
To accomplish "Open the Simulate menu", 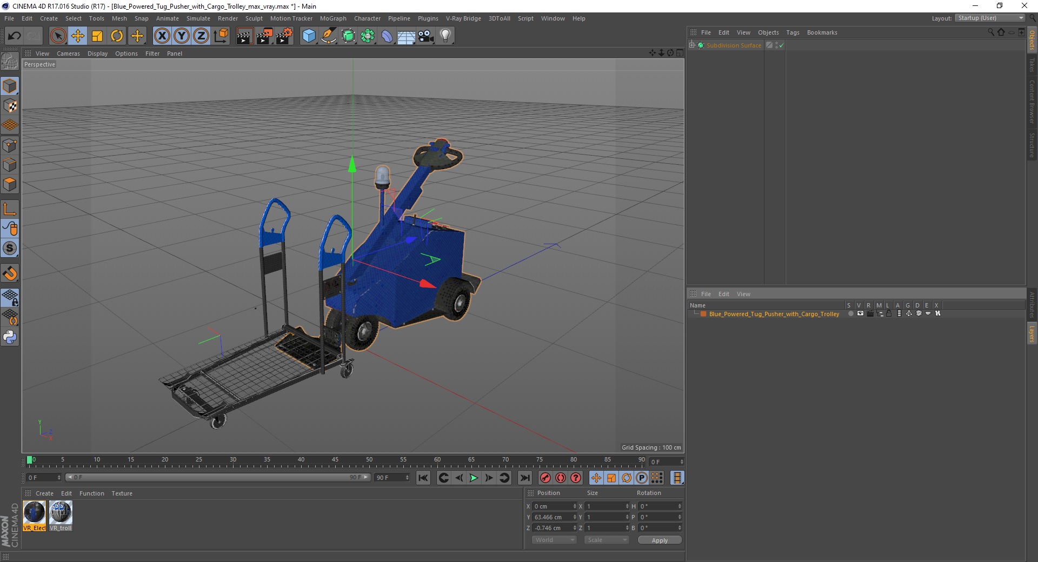I will pyautogui.click(x=198, y=18).
